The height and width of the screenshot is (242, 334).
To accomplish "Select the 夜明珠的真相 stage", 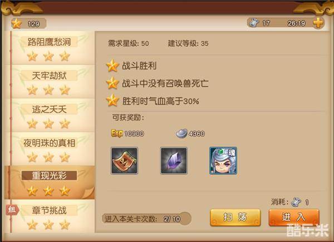I will pyautogui.click(x=50, y=149).
